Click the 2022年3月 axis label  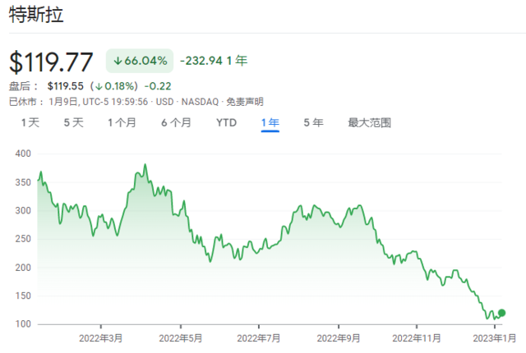click(x=100, y=338)
